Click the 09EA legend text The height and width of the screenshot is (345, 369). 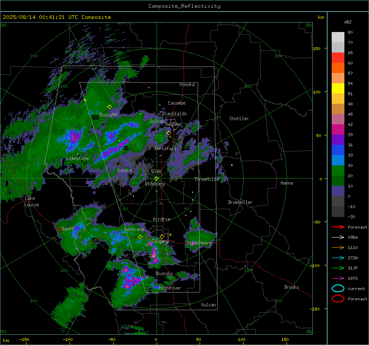click(353, 238)
